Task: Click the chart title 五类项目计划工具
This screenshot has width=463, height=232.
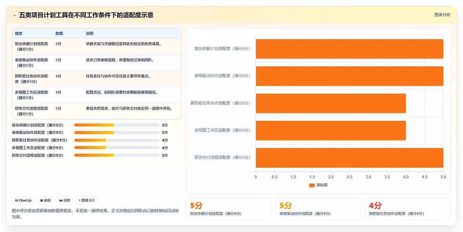Action: tap(86, 15)
